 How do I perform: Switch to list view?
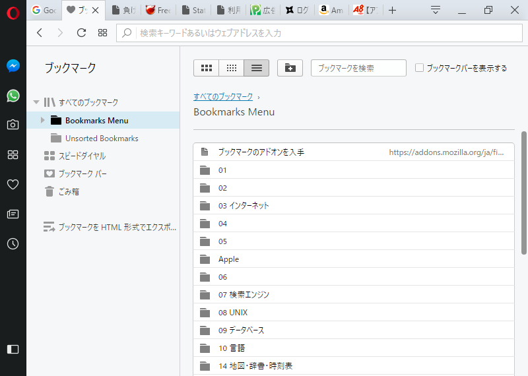257,68
